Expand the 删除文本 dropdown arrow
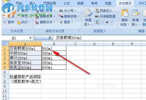The height and width of the screenshot is (100, 146). pos(55,16)
